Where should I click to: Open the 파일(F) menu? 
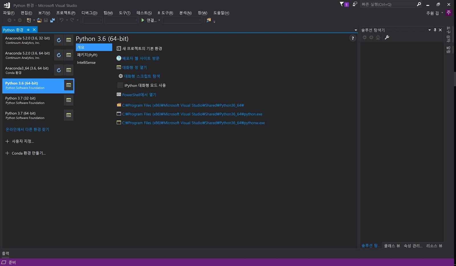pos(9,13)
